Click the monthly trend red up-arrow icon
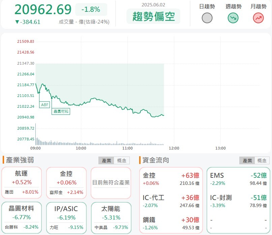Screen dimensions: 272x235 pyautogui.click(x=258, y=18)
